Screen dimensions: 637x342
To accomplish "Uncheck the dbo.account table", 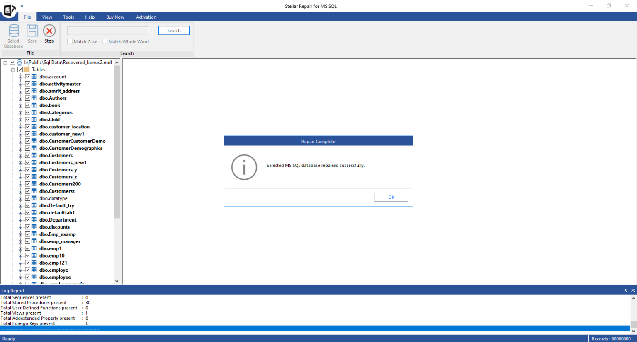I will [x=27, y=76].
